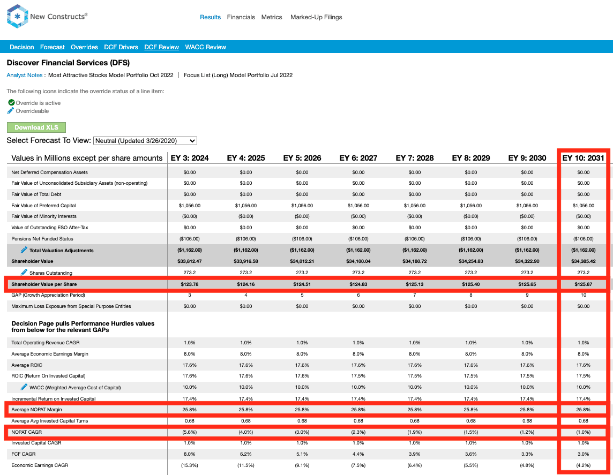Image resolution: width=613 pixels, height=475 pixels.
Task: Click the EY 4: 2025 column header
Action: tap(246, 158)
